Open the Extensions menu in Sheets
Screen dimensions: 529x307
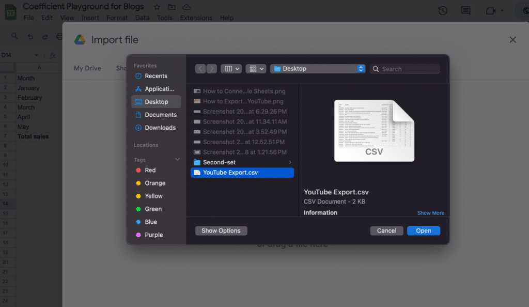pyautogui.click(x=196, y=18)
